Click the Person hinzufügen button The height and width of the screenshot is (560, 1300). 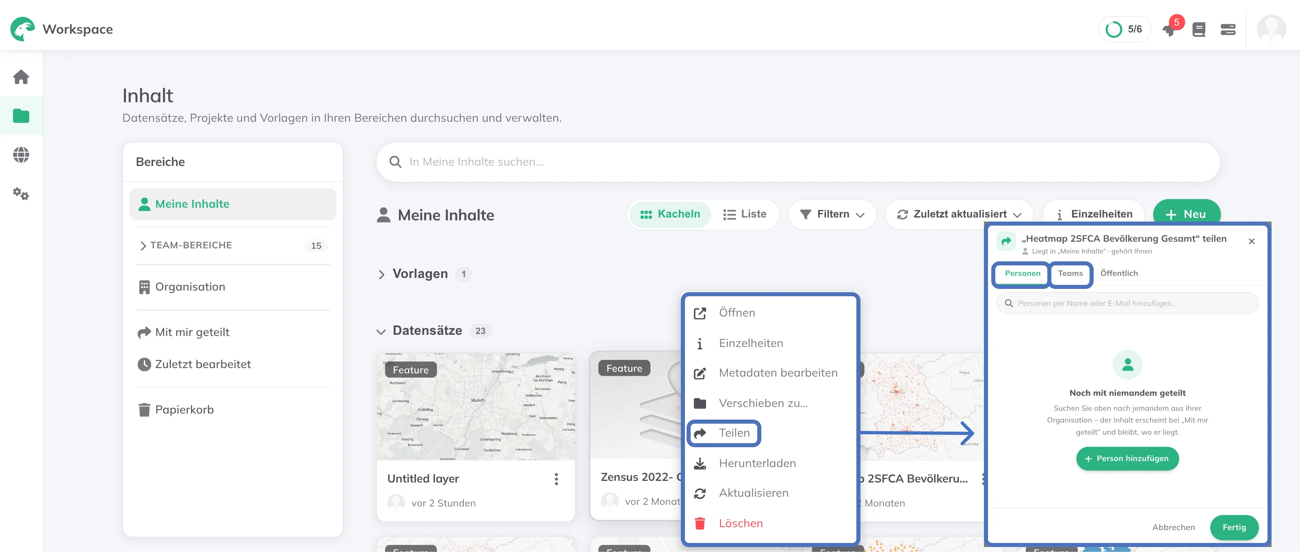pos(1127,459)
